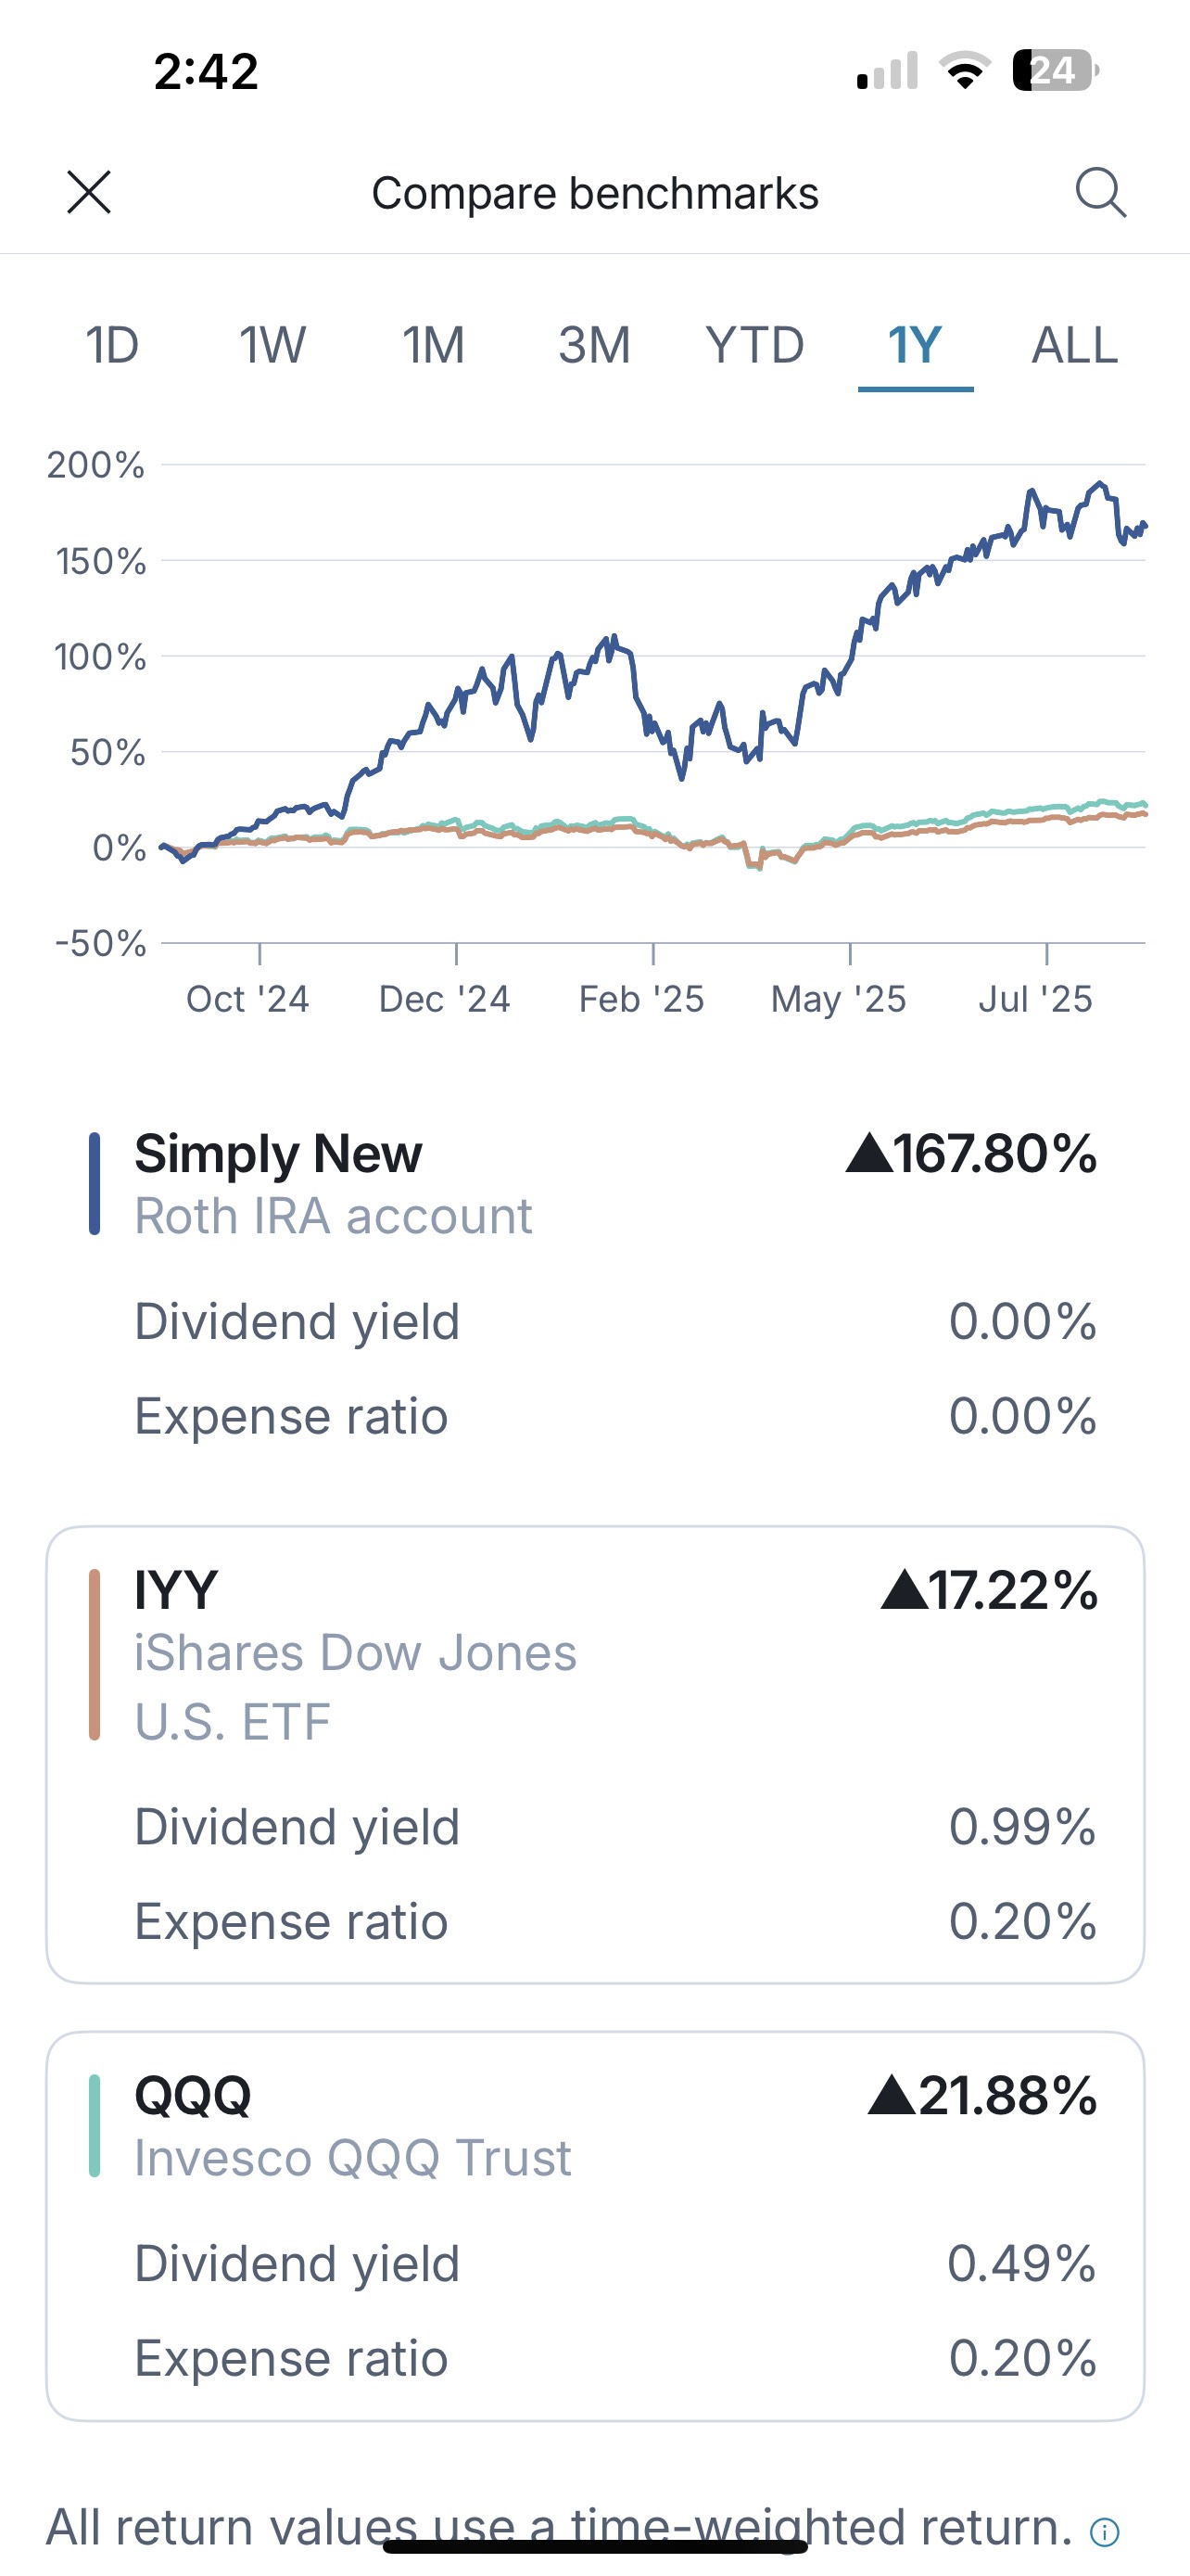
Task: Tap the blue portfolio line peak on chart
Action: pos(1100,485)
